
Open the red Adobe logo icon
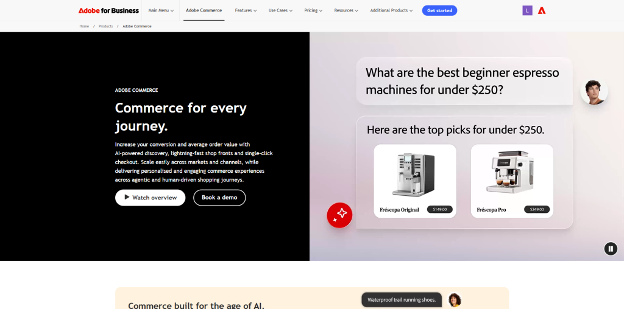coord(542,11)
